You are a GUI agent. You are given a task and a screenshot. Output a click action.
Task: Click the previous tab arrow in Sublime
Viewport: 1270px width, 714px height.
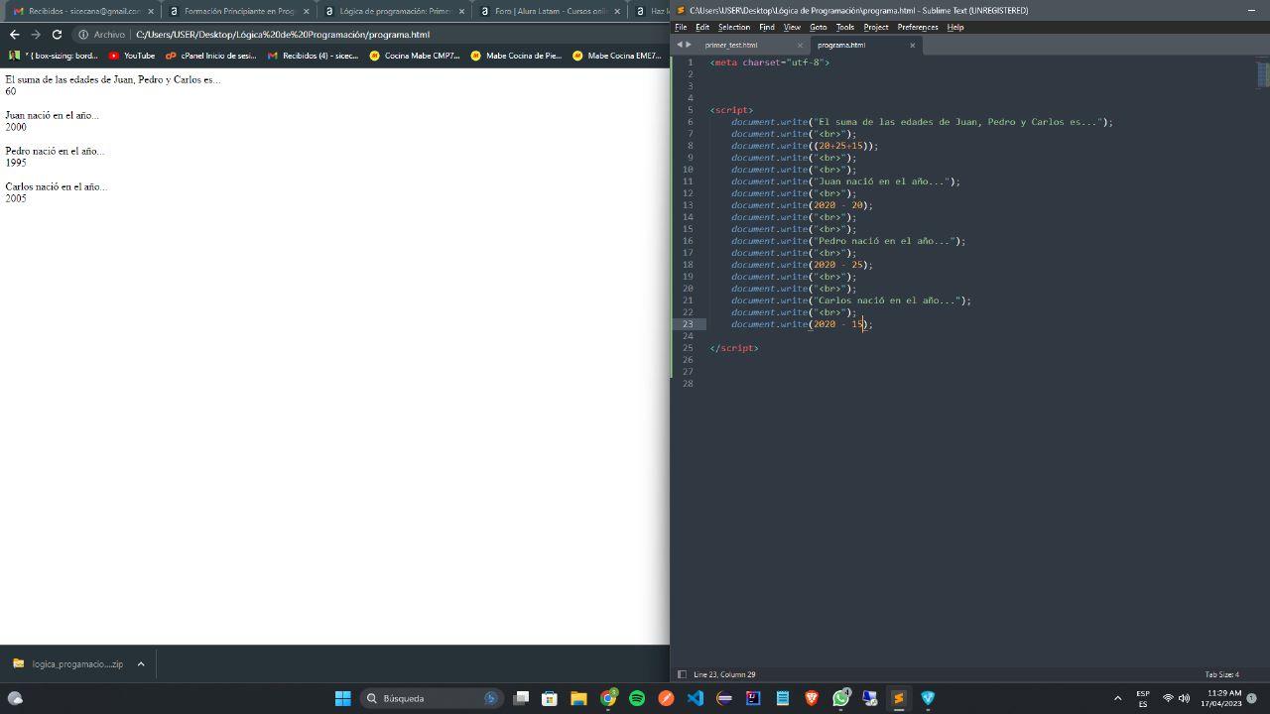coord(681,45)
